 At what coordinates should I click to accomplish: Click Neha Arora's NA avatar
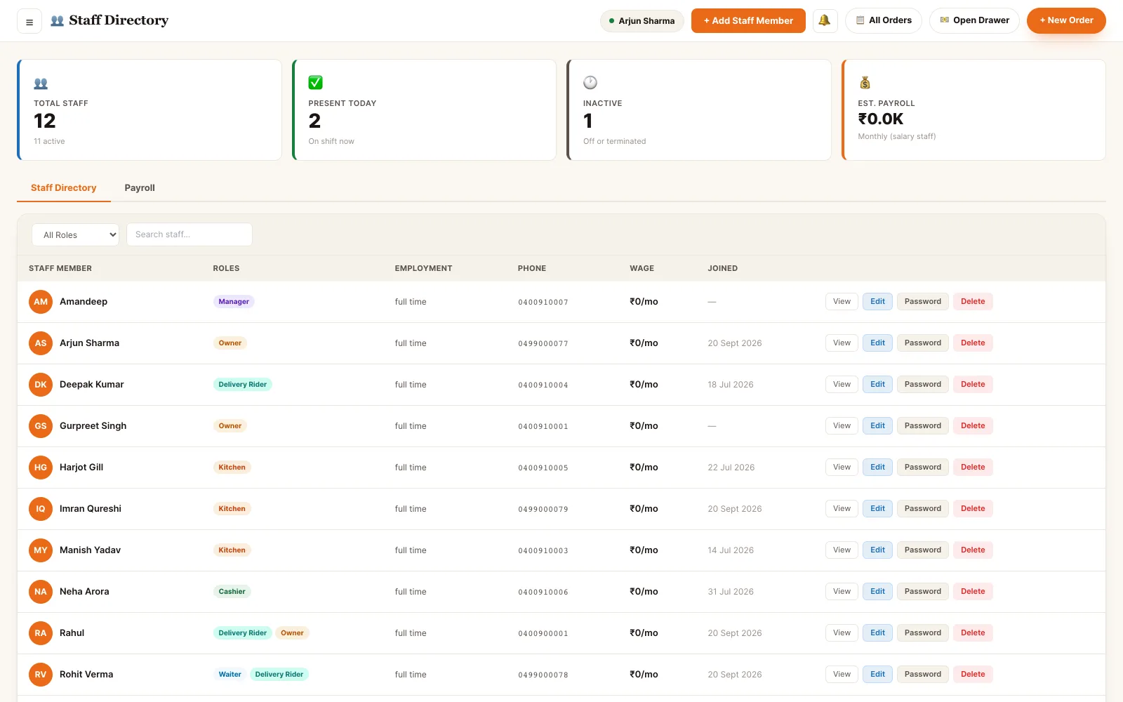(x=41, y=592)
